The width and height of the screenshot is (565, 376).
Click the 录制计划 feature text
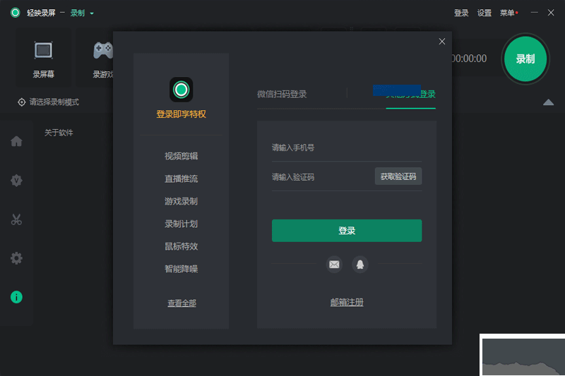[x=182, y=224]
